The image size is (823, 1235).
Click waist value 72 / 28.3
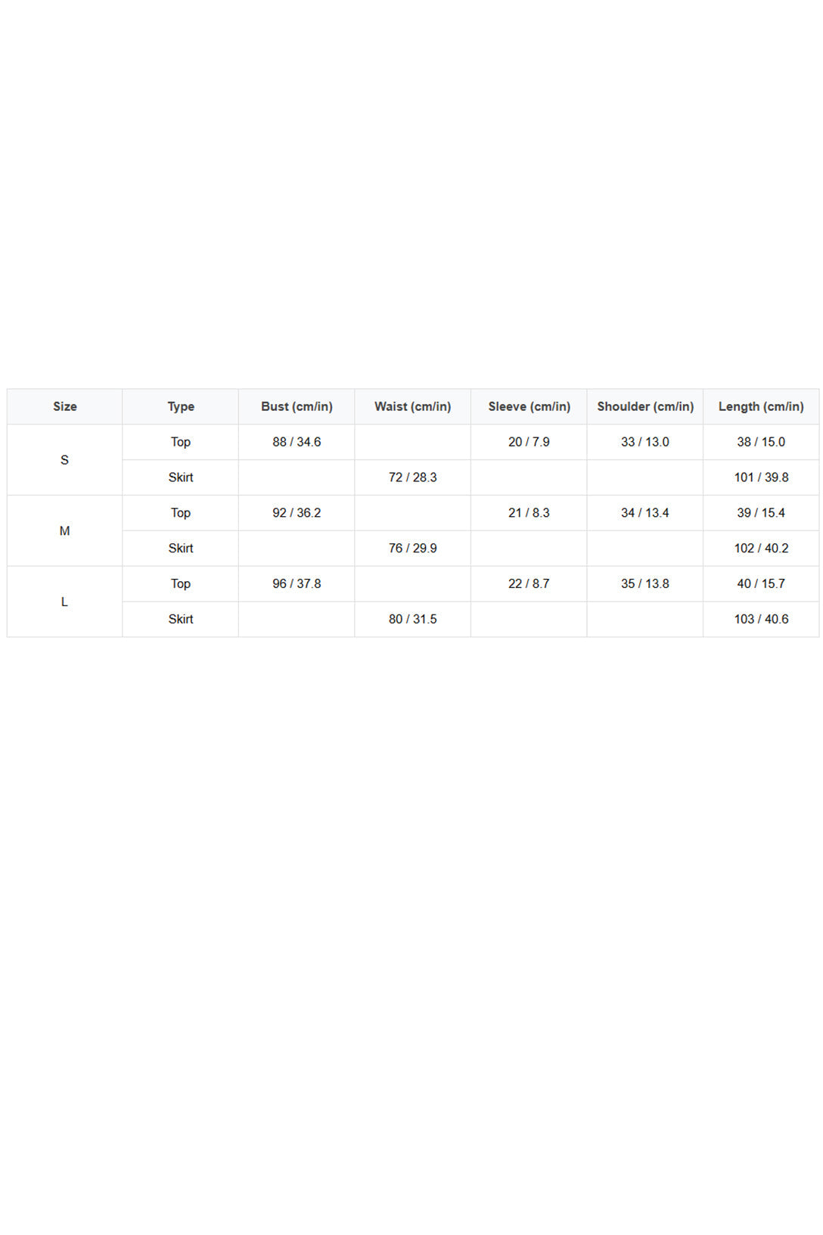tap(413, 478)
